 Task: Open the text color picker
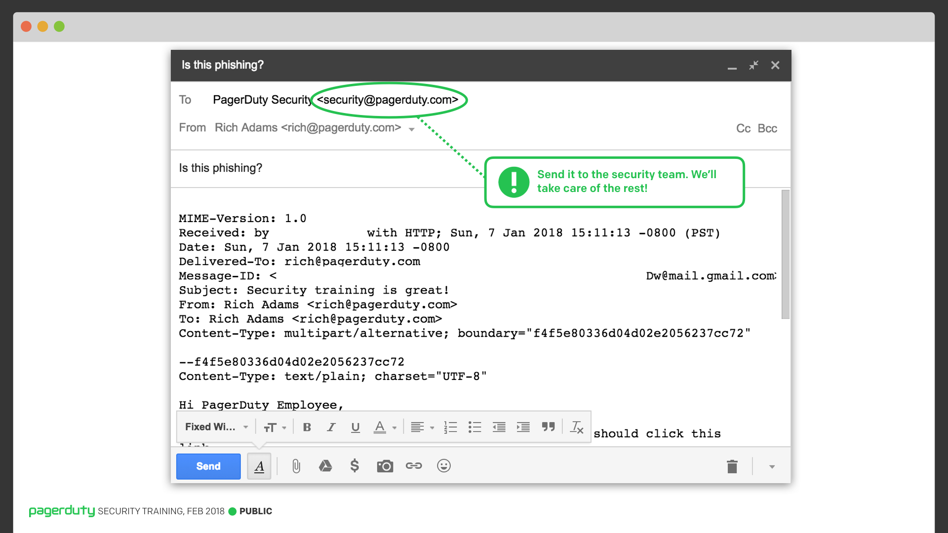click(x=385, y=427)
